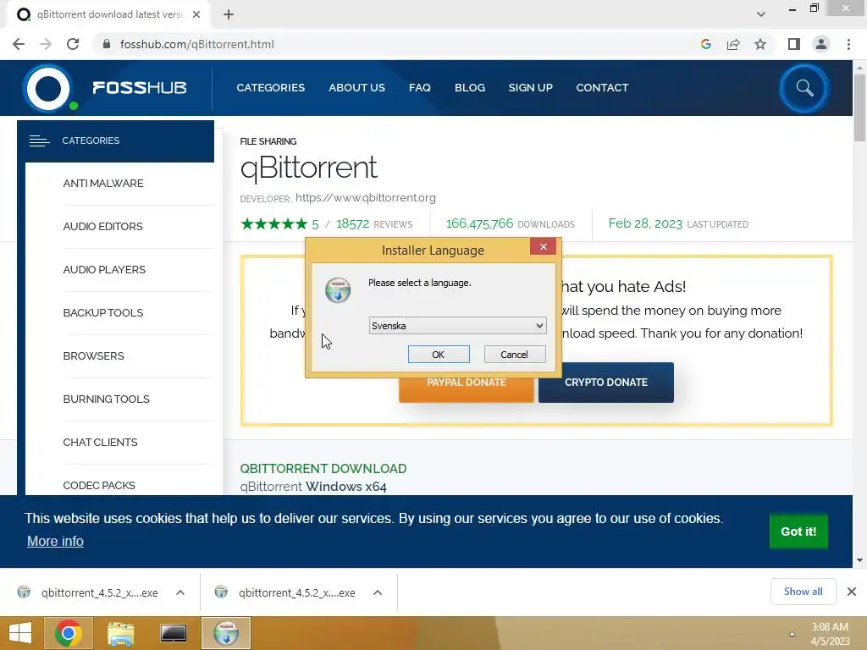The image size is (867, 650).
Task: Open Chrome three-dot menu
Action: tap(848, 44)
